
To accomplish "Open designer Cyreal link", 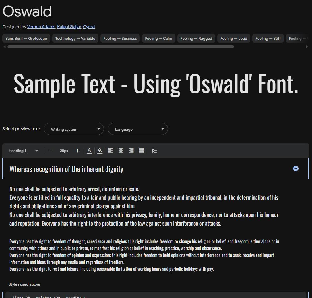I will (89, 27).
